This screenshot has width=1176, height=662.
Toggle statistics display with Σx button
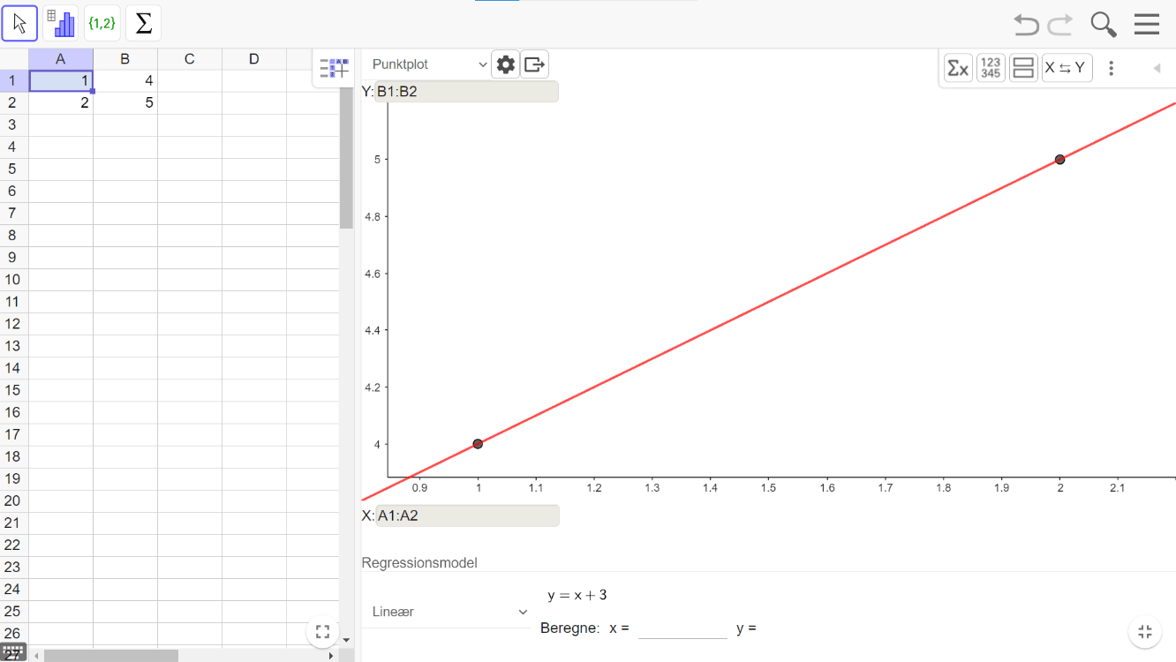pyautogui.click(x=958, y=68)
